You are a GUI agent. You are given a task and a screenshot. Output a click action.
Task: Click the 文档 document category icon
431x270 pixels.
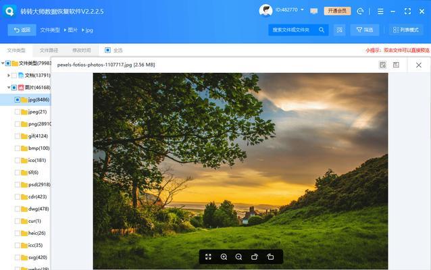(x=21, y=75)
